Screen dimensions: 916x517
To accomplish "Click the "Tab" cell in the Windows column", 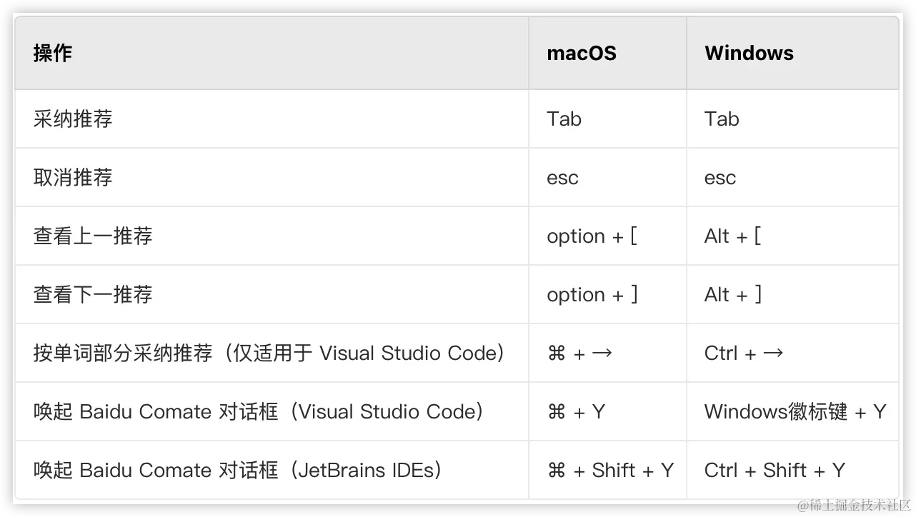I will (722, 119).
